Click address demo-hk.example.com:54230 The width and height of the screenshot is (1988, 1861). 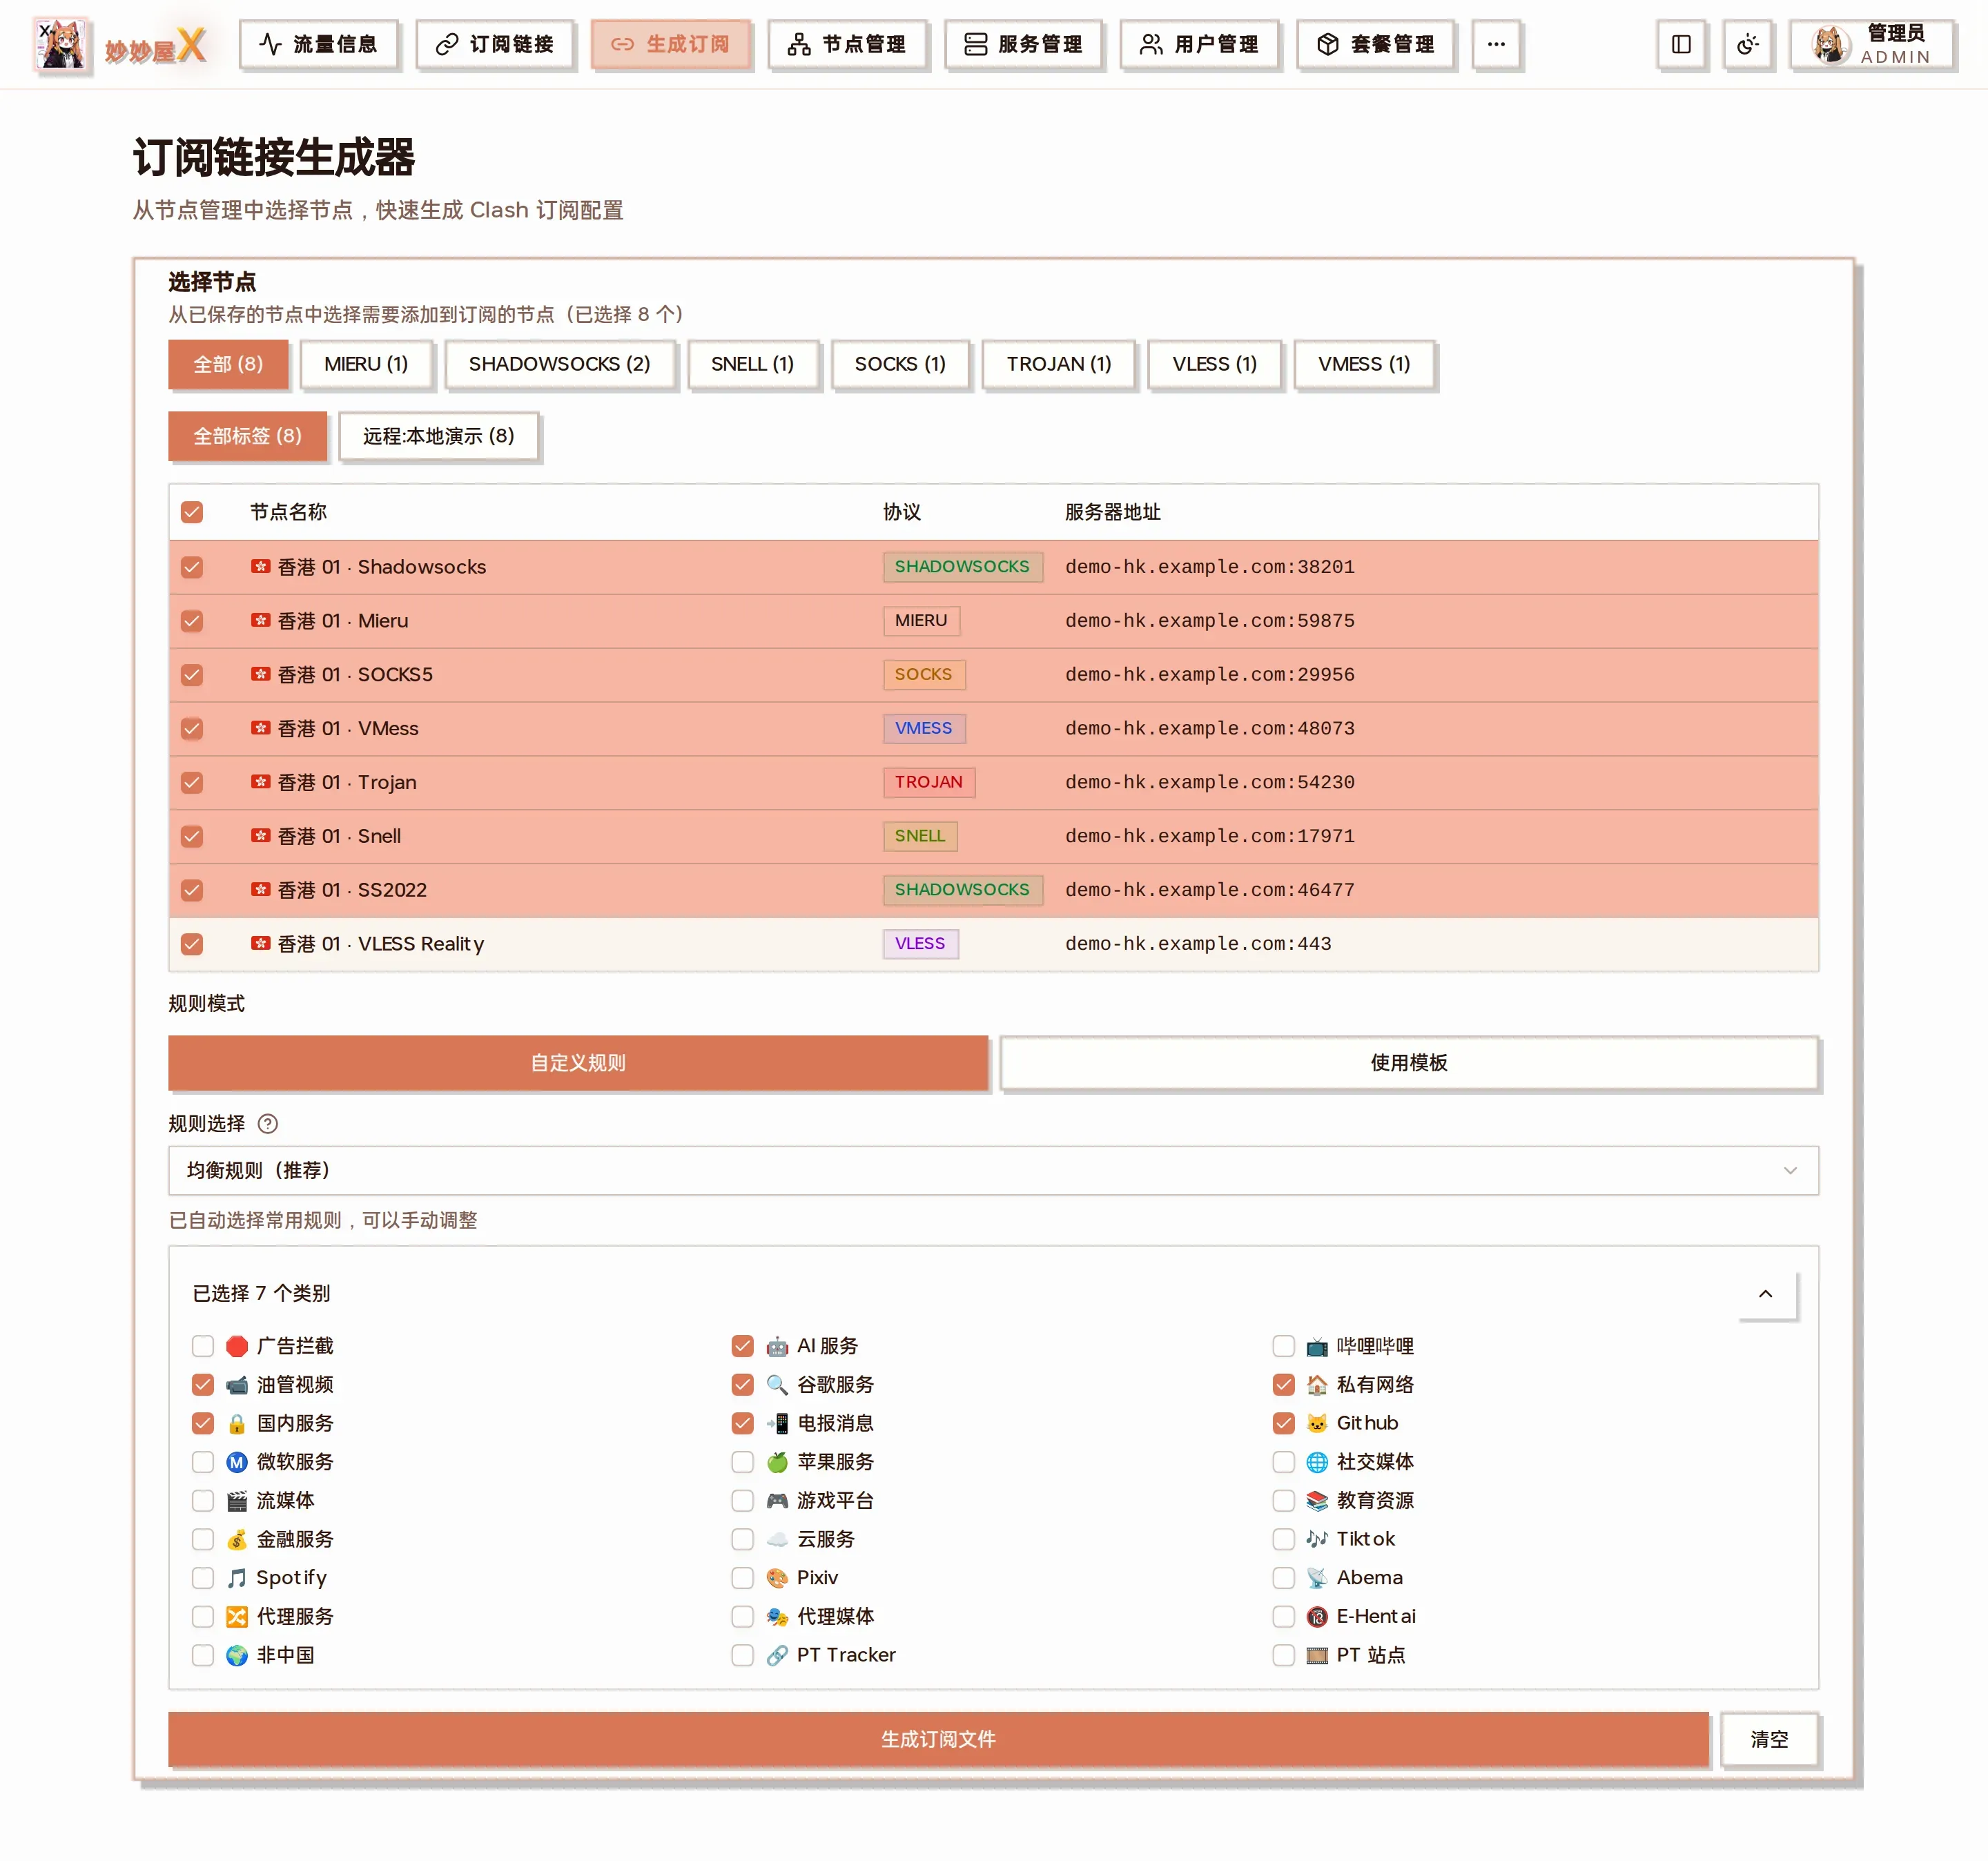tap(1209, 782)
